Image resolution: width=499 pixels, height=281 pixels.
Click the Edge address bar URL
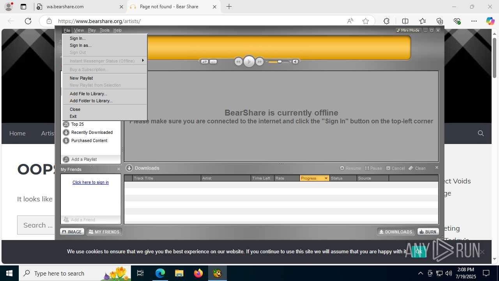click(99, 21)
